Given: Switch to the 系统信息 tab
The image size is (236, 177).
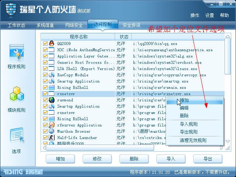Looking at the screenshot, I should (x=45, y=25).
